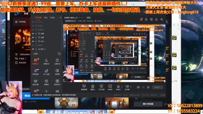Screen dimensions: 203x114
Task: Toggle the 扬声器 speaker mute
Action: click(127, 87)
